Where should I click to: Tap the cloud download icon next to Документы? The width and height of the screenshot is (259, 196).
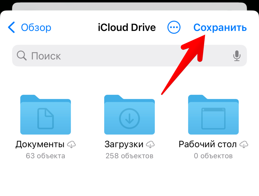pyautogui.click(x=71, y=144)
